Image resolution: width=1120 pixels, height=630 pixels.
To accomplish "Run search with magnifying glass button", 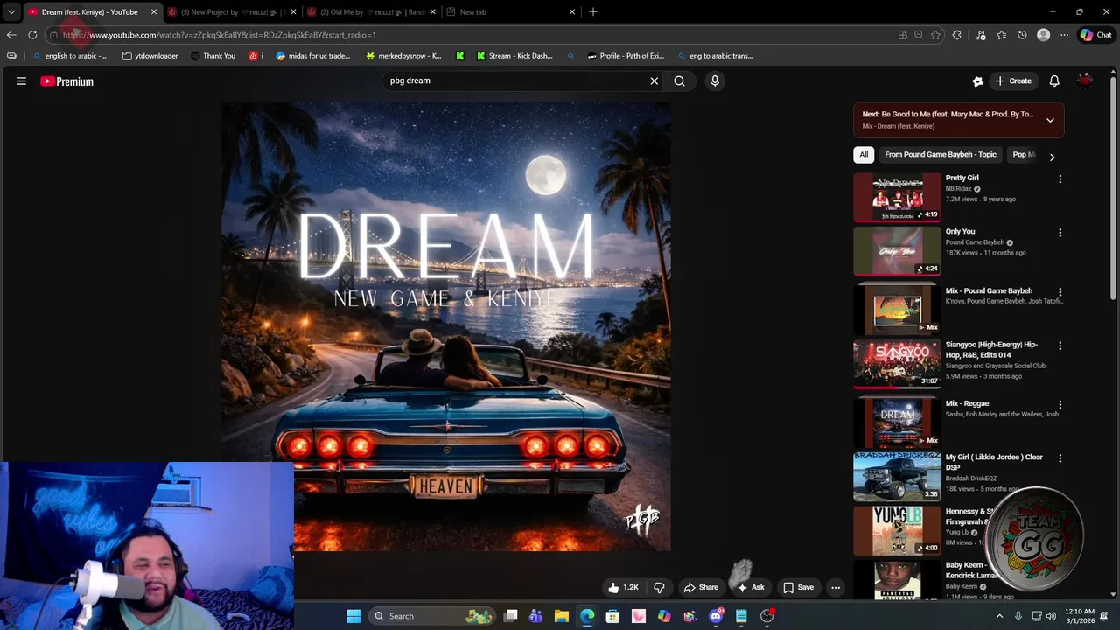I will click(x=679, y=80).
